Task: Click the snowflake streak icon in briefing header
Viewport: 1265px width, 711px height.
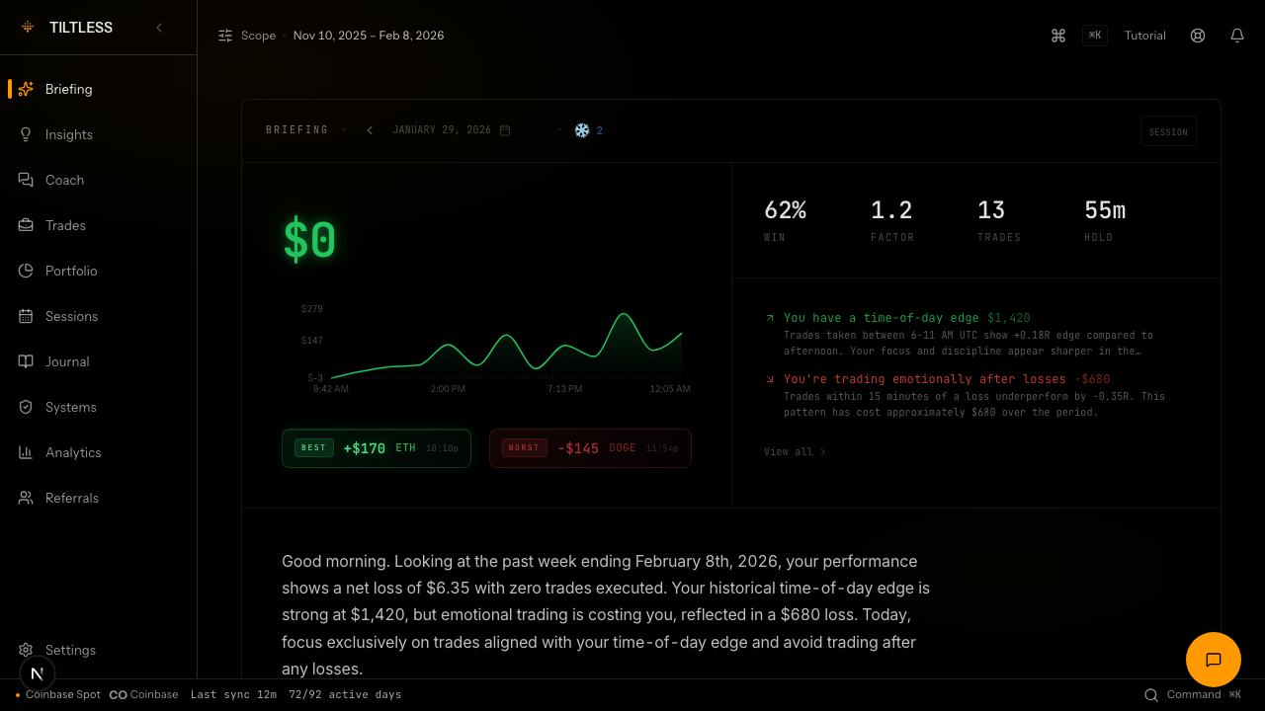Action: [582, 129]
